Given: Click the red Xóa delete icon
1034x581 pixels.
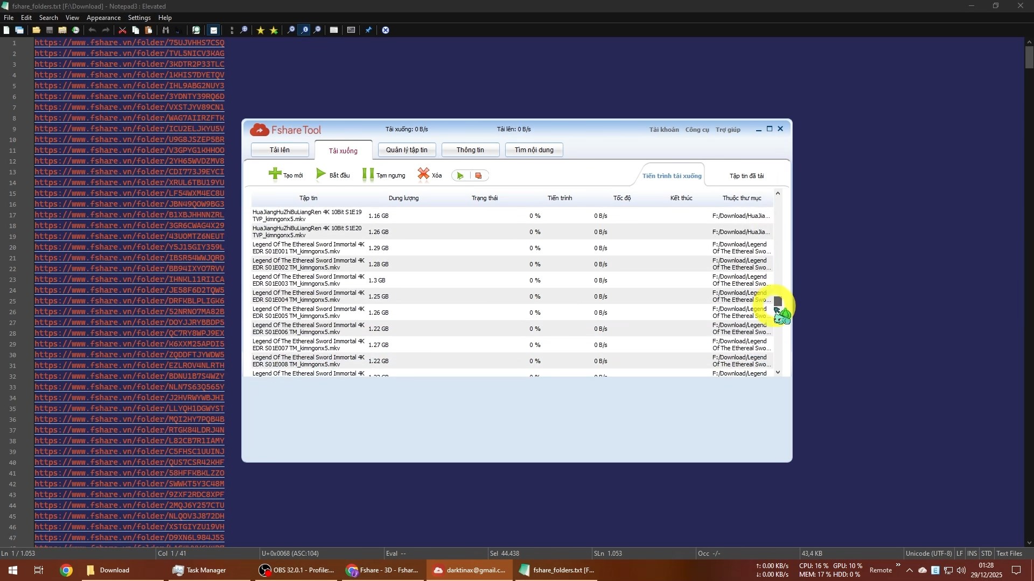Looking at the screenshot, I should pyautogui.click(x=424, y=174).
